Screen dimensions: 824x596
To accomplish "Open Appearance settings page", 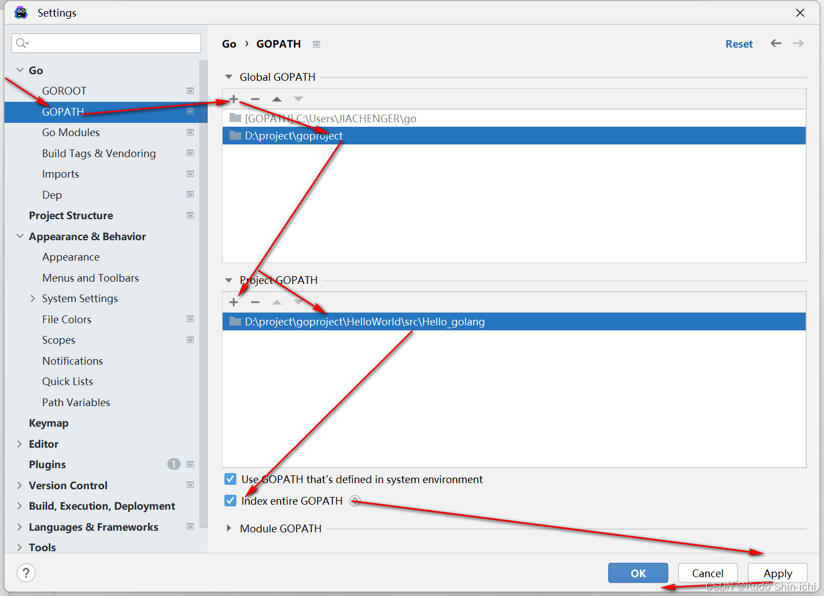I will coord(71,257).
